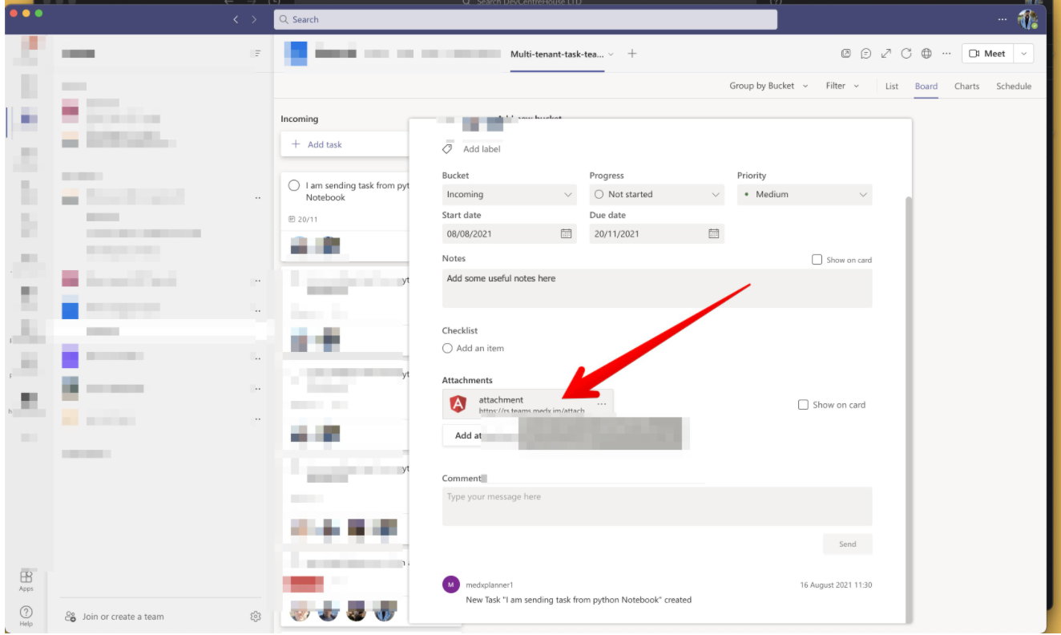Open Help from the bottom sidebar
The width and height of the screenshot is (1061, 635).
pyautogui.click(x=26, y=613)
